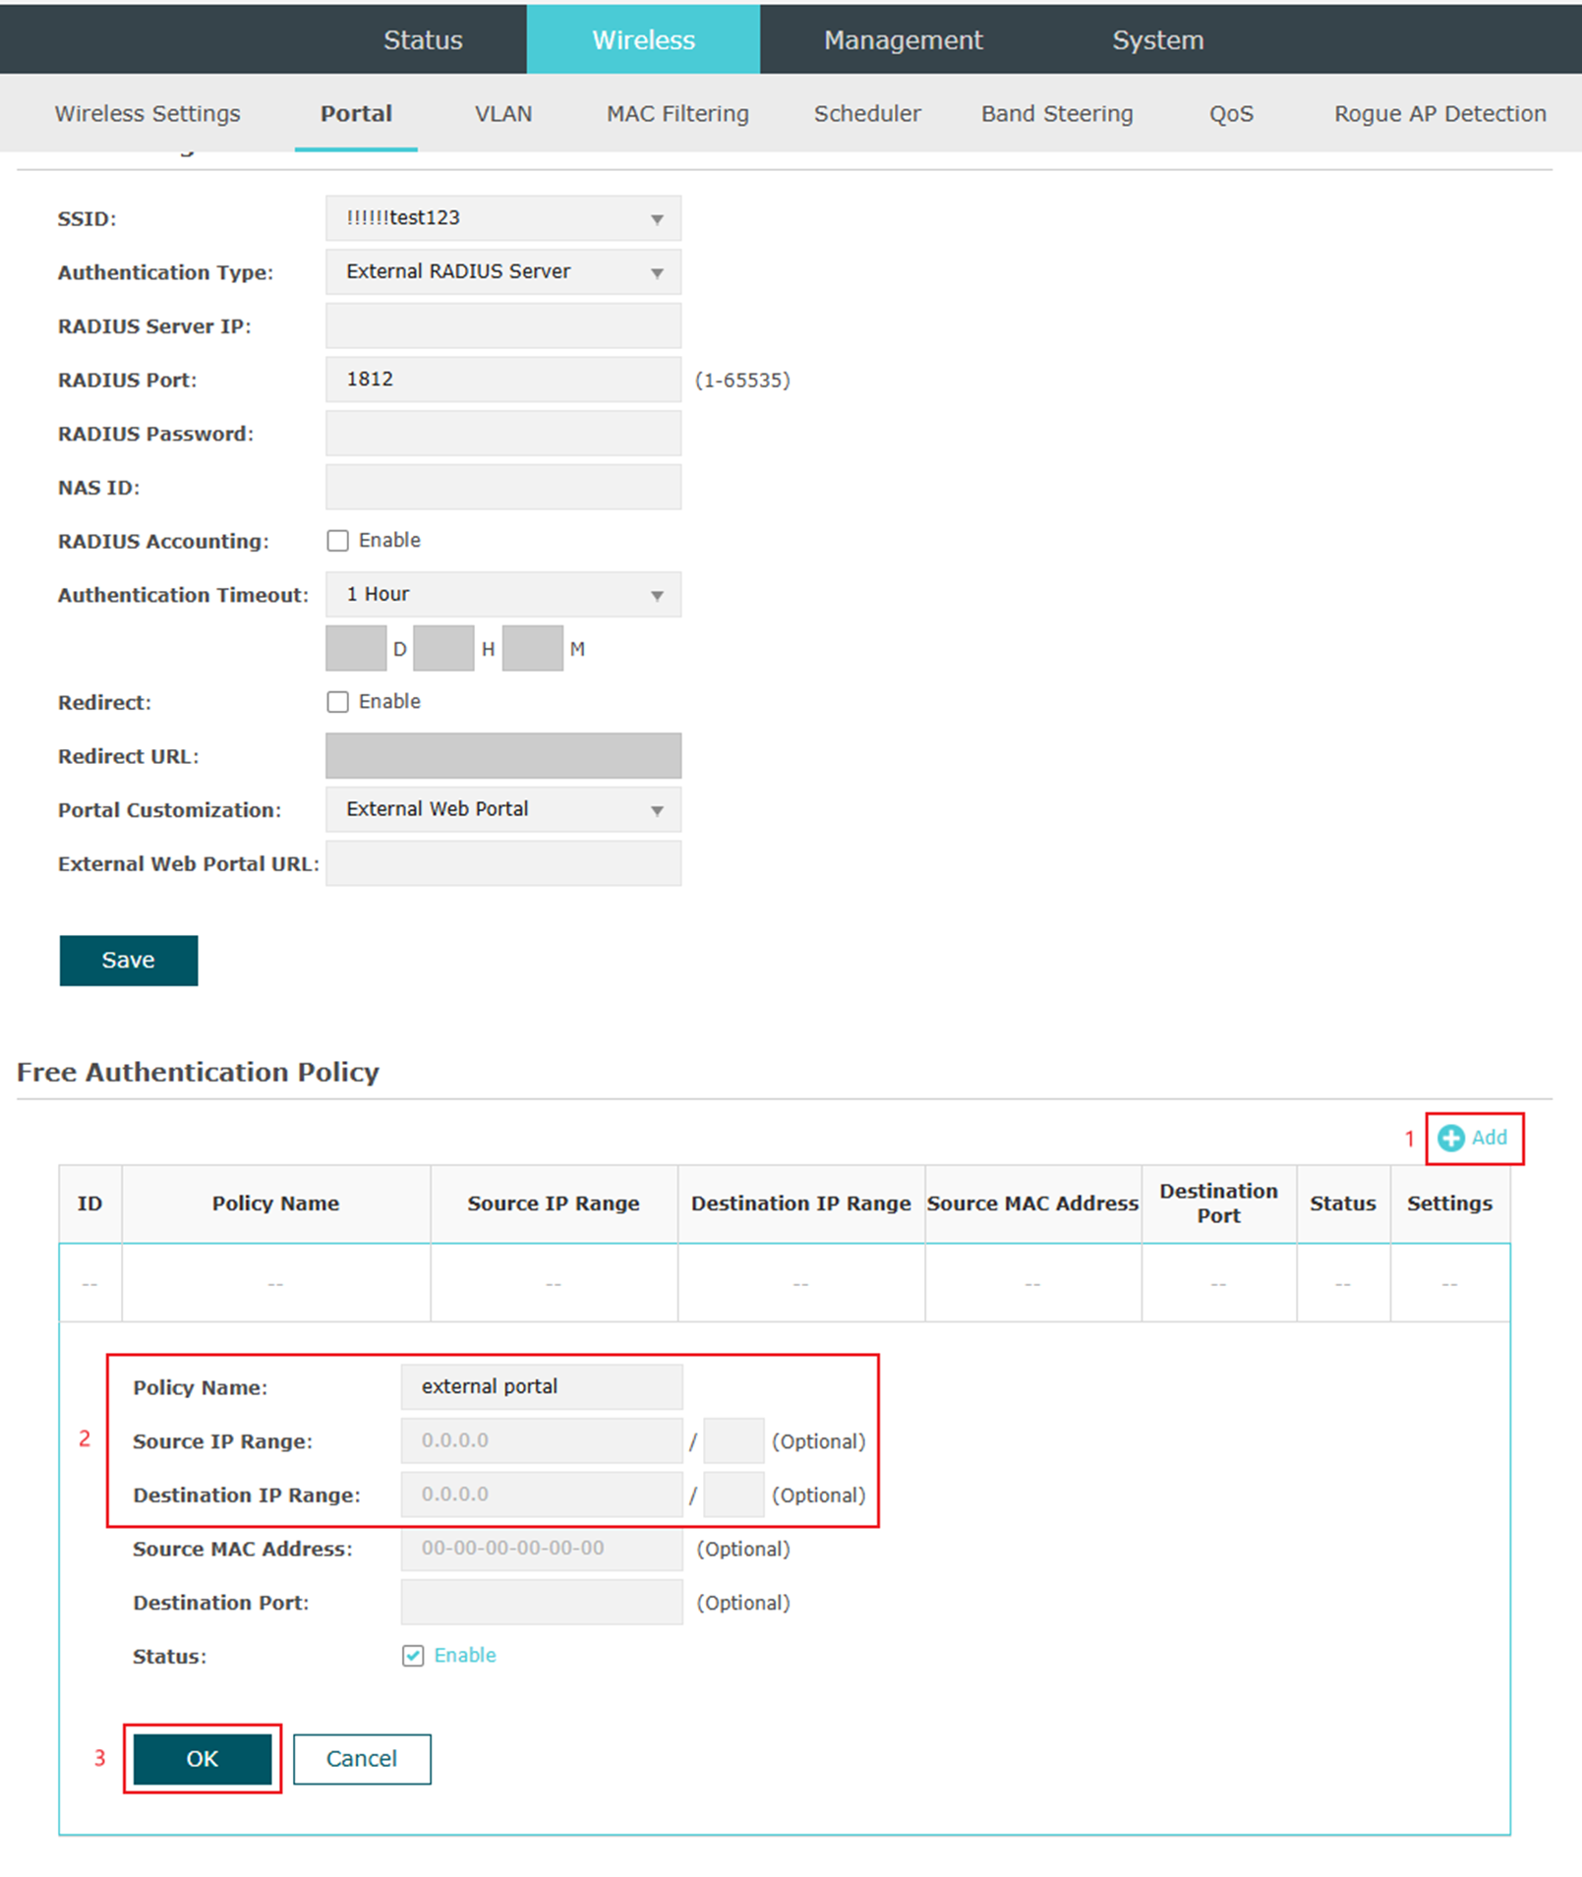Click the Save button
1582x1877 pixels.
click(128, 960)
